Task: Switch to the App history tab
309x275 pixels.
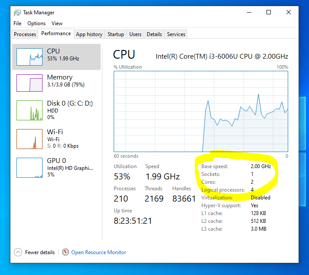Action: 89,34
